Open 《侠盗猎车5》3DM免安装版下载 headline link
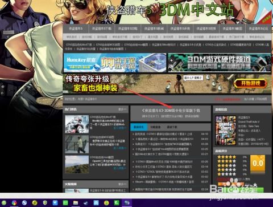Viewport: 273px width, 207px height. (171, 111)
